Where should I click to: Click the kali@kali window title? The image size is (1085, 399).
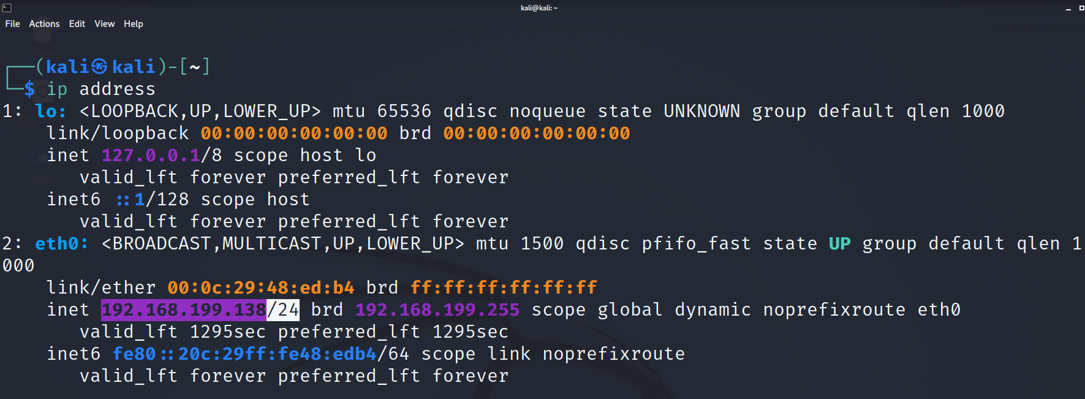click(x=539, y=8)
